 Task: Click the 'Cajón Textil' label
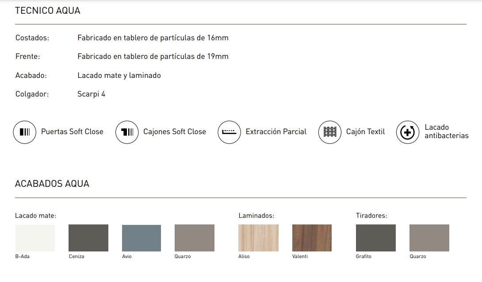coord(366,132)
